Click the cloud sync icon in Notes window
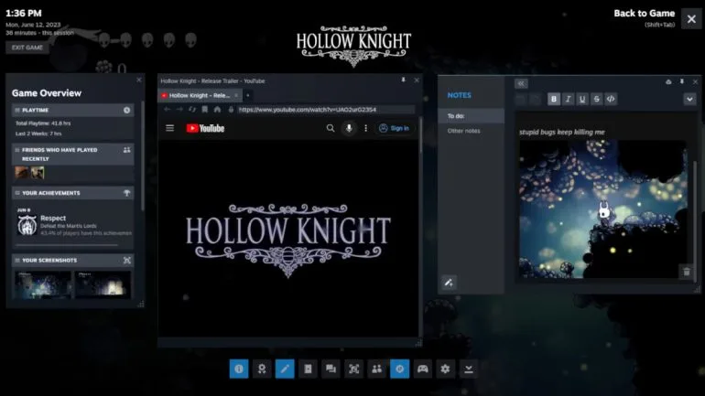The width and height of the screenshot is (705, 396). click(x=668, y=81)
